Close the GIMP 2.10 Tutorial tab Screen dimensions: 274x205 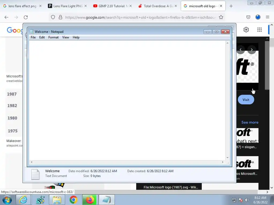(131, 6)
